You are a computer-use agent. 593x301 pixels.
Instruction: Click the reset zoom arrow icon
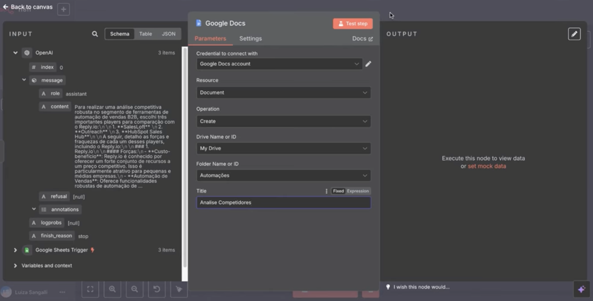[157, 289]
